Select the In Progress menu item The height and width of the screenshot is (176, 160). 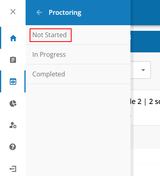click(x=78, y=54)
